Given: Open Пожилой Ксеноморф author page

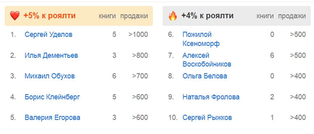Looking at the screenshot, I should [x=201, y=39].
